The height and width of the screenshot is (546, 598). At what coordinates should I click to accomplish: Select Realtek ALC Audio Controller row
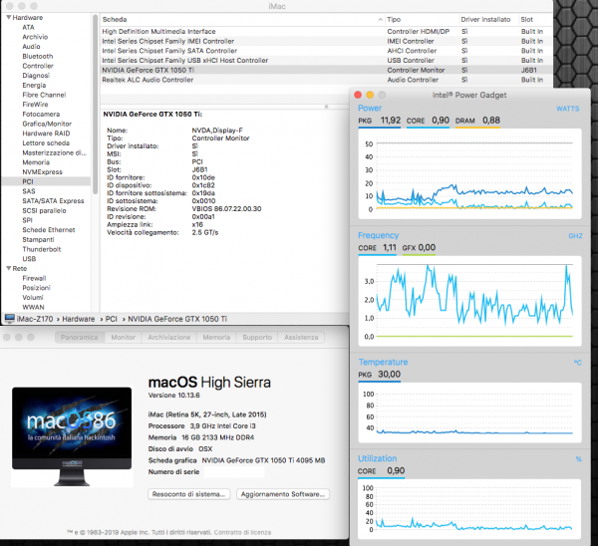click(x=326, y=80)
